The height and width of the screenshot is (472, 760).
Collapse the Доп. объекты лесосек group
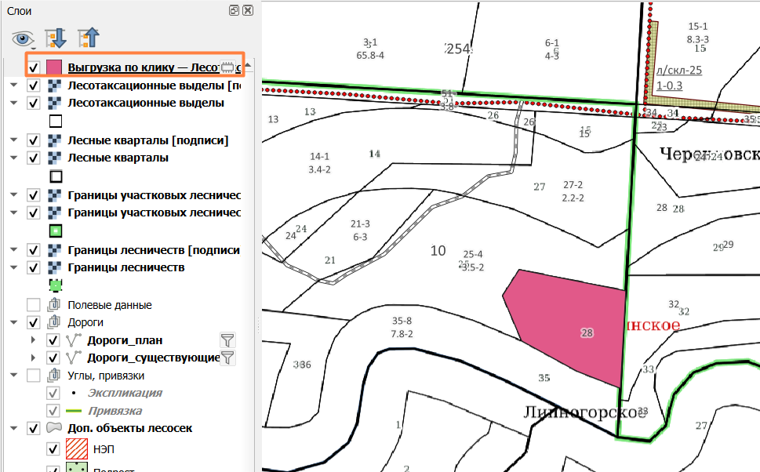coord(14,428)
